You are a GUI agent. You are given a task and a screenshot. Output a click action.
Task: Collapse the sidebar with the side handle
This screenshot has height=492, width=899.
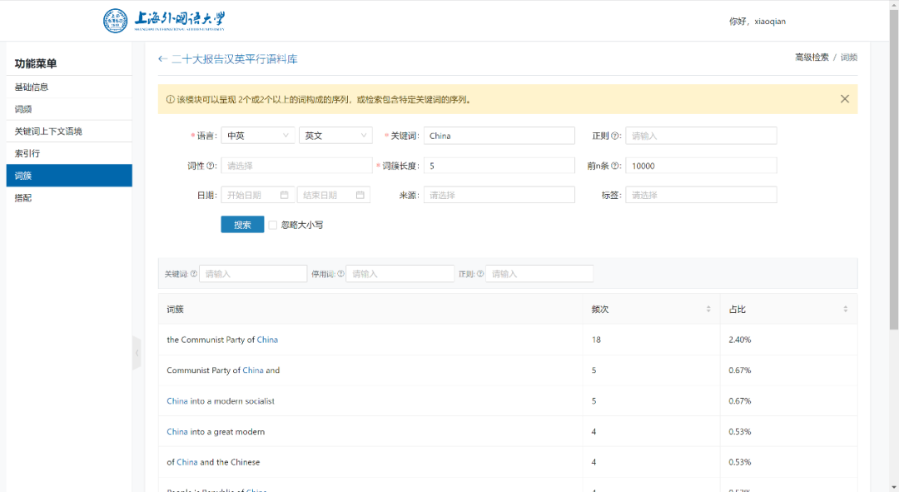coord(137,353)
